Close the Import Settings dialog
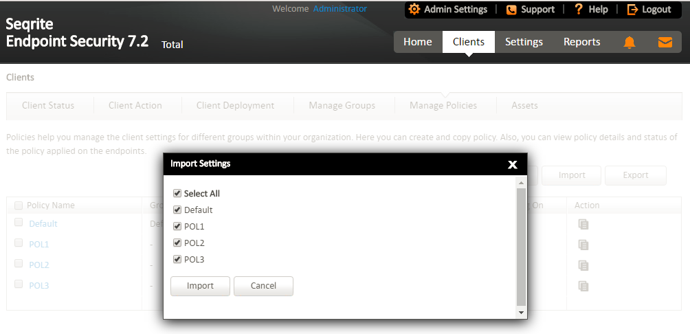690x334 pixels. 512,164
